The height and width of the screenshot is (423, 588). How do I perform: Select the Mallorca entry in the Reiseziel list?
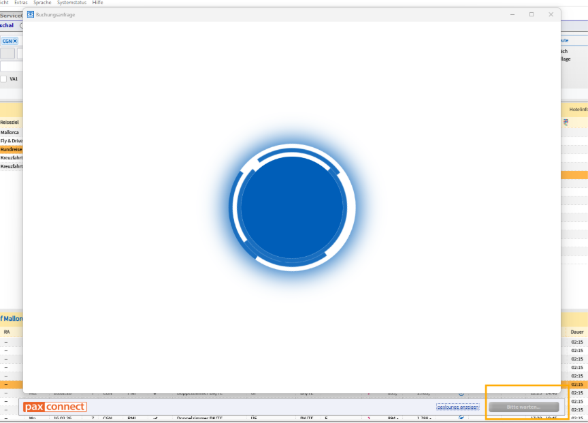pyautogui.click(x=11, y=132)
